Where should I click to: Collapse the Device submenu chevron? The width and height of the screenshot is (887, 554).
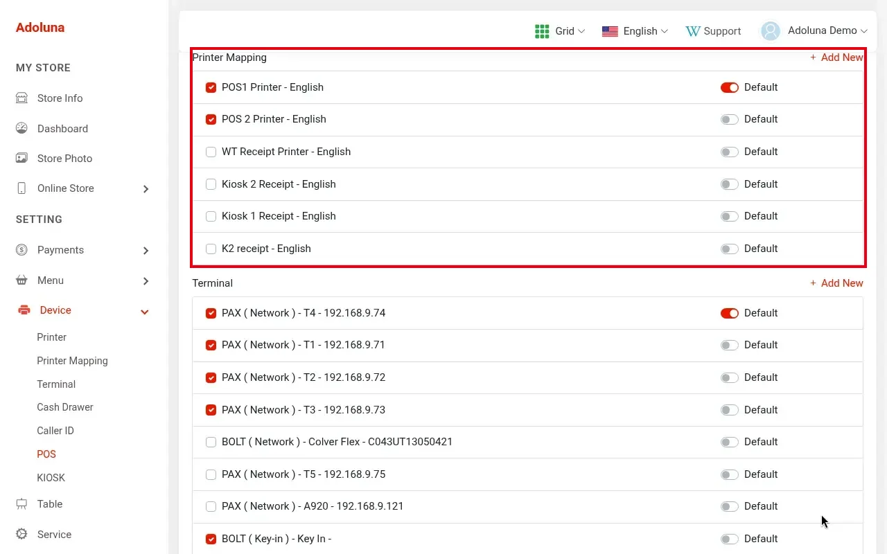pos(145,312)
